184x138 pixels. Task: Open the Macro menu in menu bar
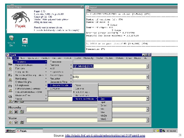pyautogui.click(x=137, y=58)
